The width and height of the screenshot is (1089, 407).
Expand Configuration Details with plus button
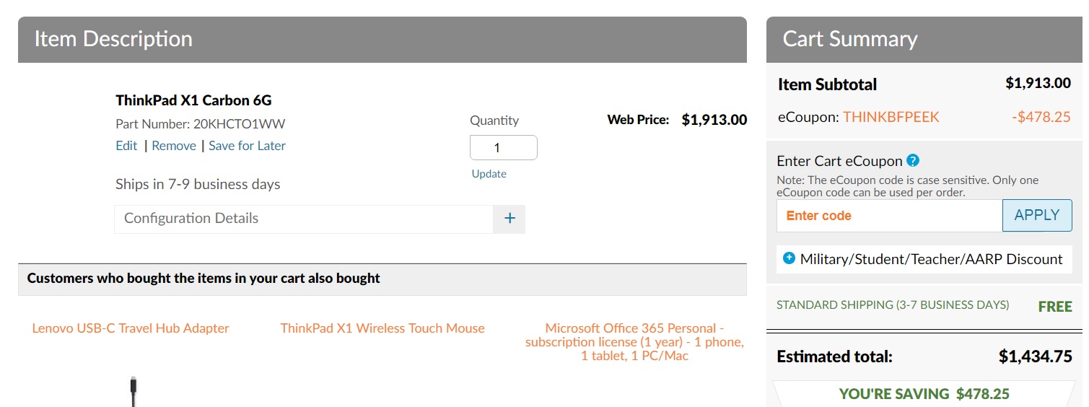click(509, 219)
